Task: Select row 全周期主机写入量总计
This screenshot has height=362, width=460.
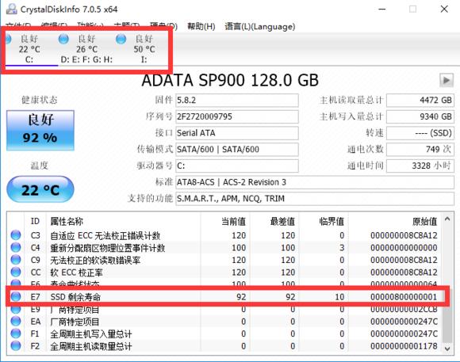Action: tap(224, 333)
